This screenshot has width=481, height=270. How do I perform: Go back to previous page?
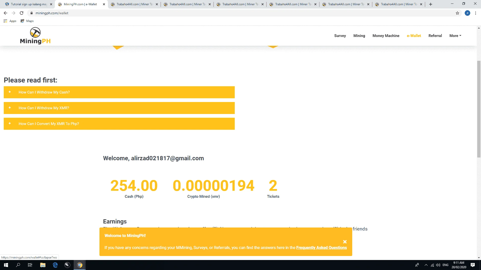click(x=6, y=13)
